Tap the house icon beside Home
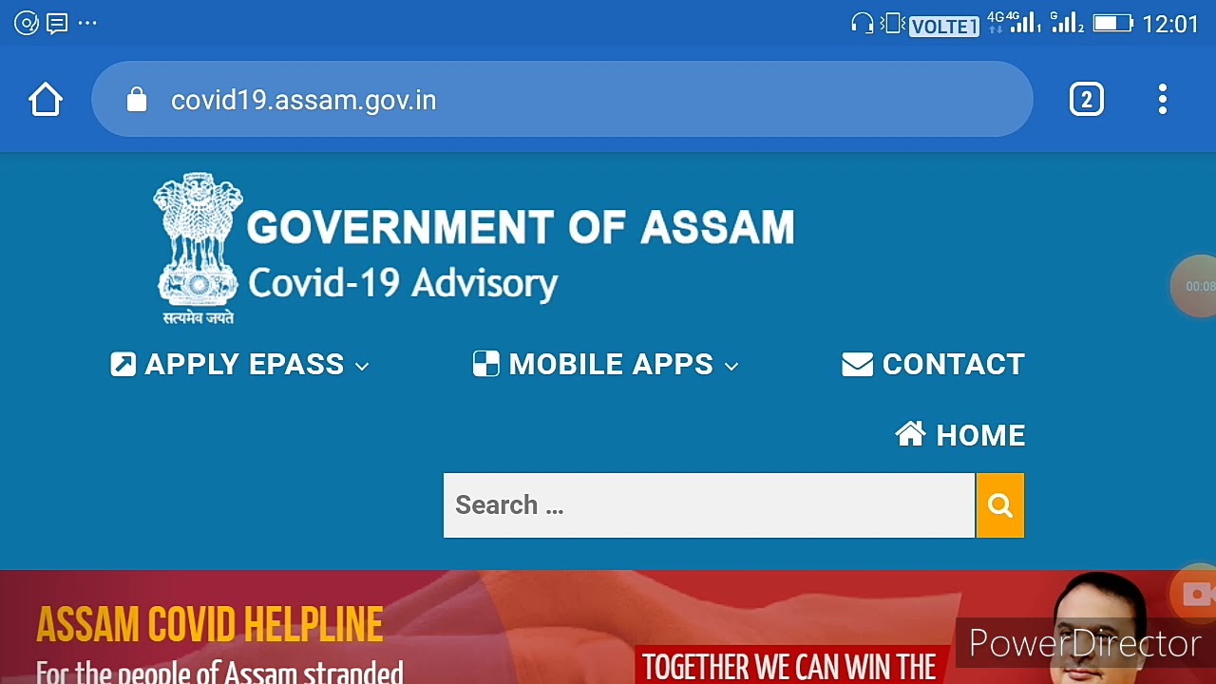Screen dimensions: 1216x684 point(910,435)
